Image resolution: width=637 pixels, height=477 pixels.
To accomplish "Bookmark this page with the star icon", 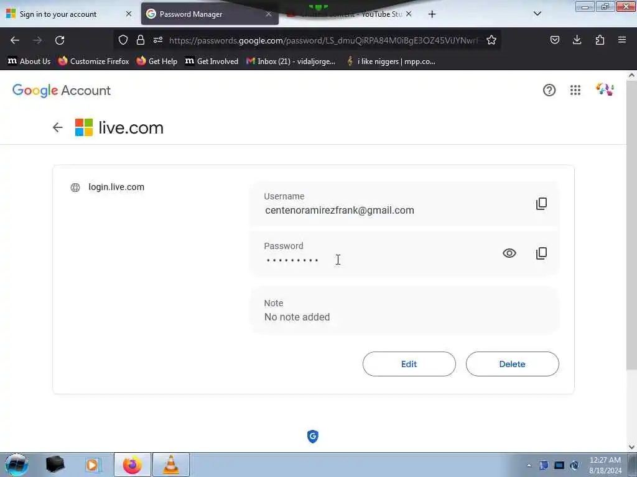I will tap(491, 40).
